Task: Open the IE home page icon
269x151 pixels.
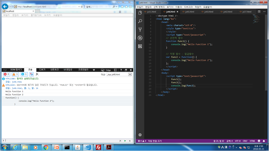Action: click(122, 7)
